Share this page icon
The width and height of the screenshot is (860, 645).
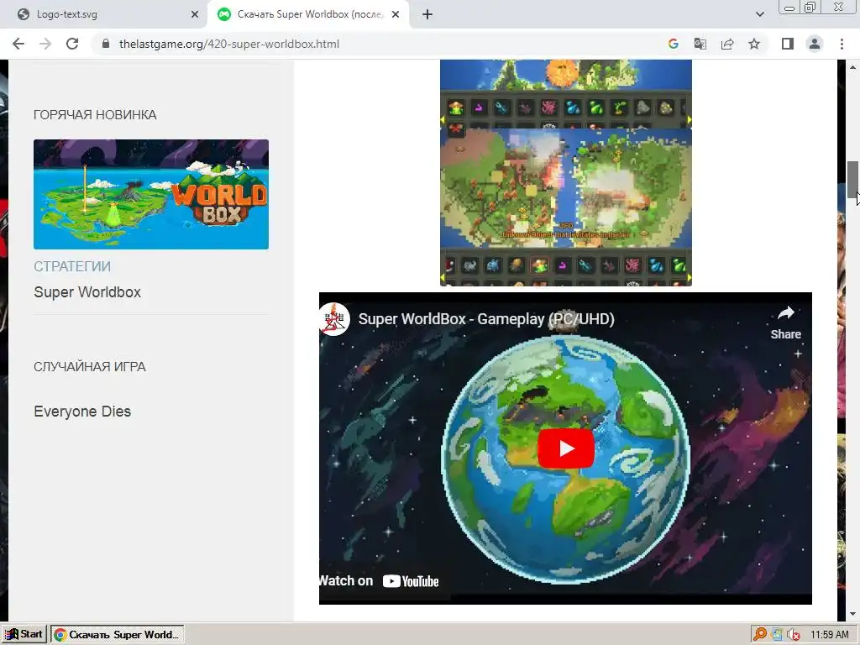point(727,44)
